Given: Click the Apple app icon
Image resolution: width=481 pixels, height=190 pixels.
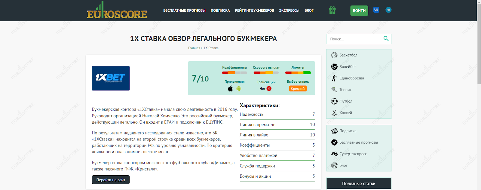Looking at the screenshot, I should 230,88.
